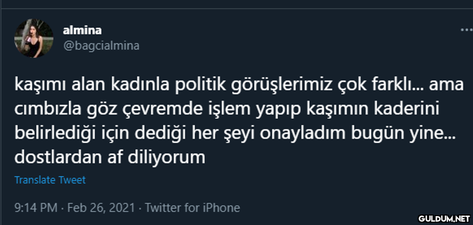Click the line "dostlardan af diliyorum"
Screen dimensions: 473x225
[x=110, y=157]
